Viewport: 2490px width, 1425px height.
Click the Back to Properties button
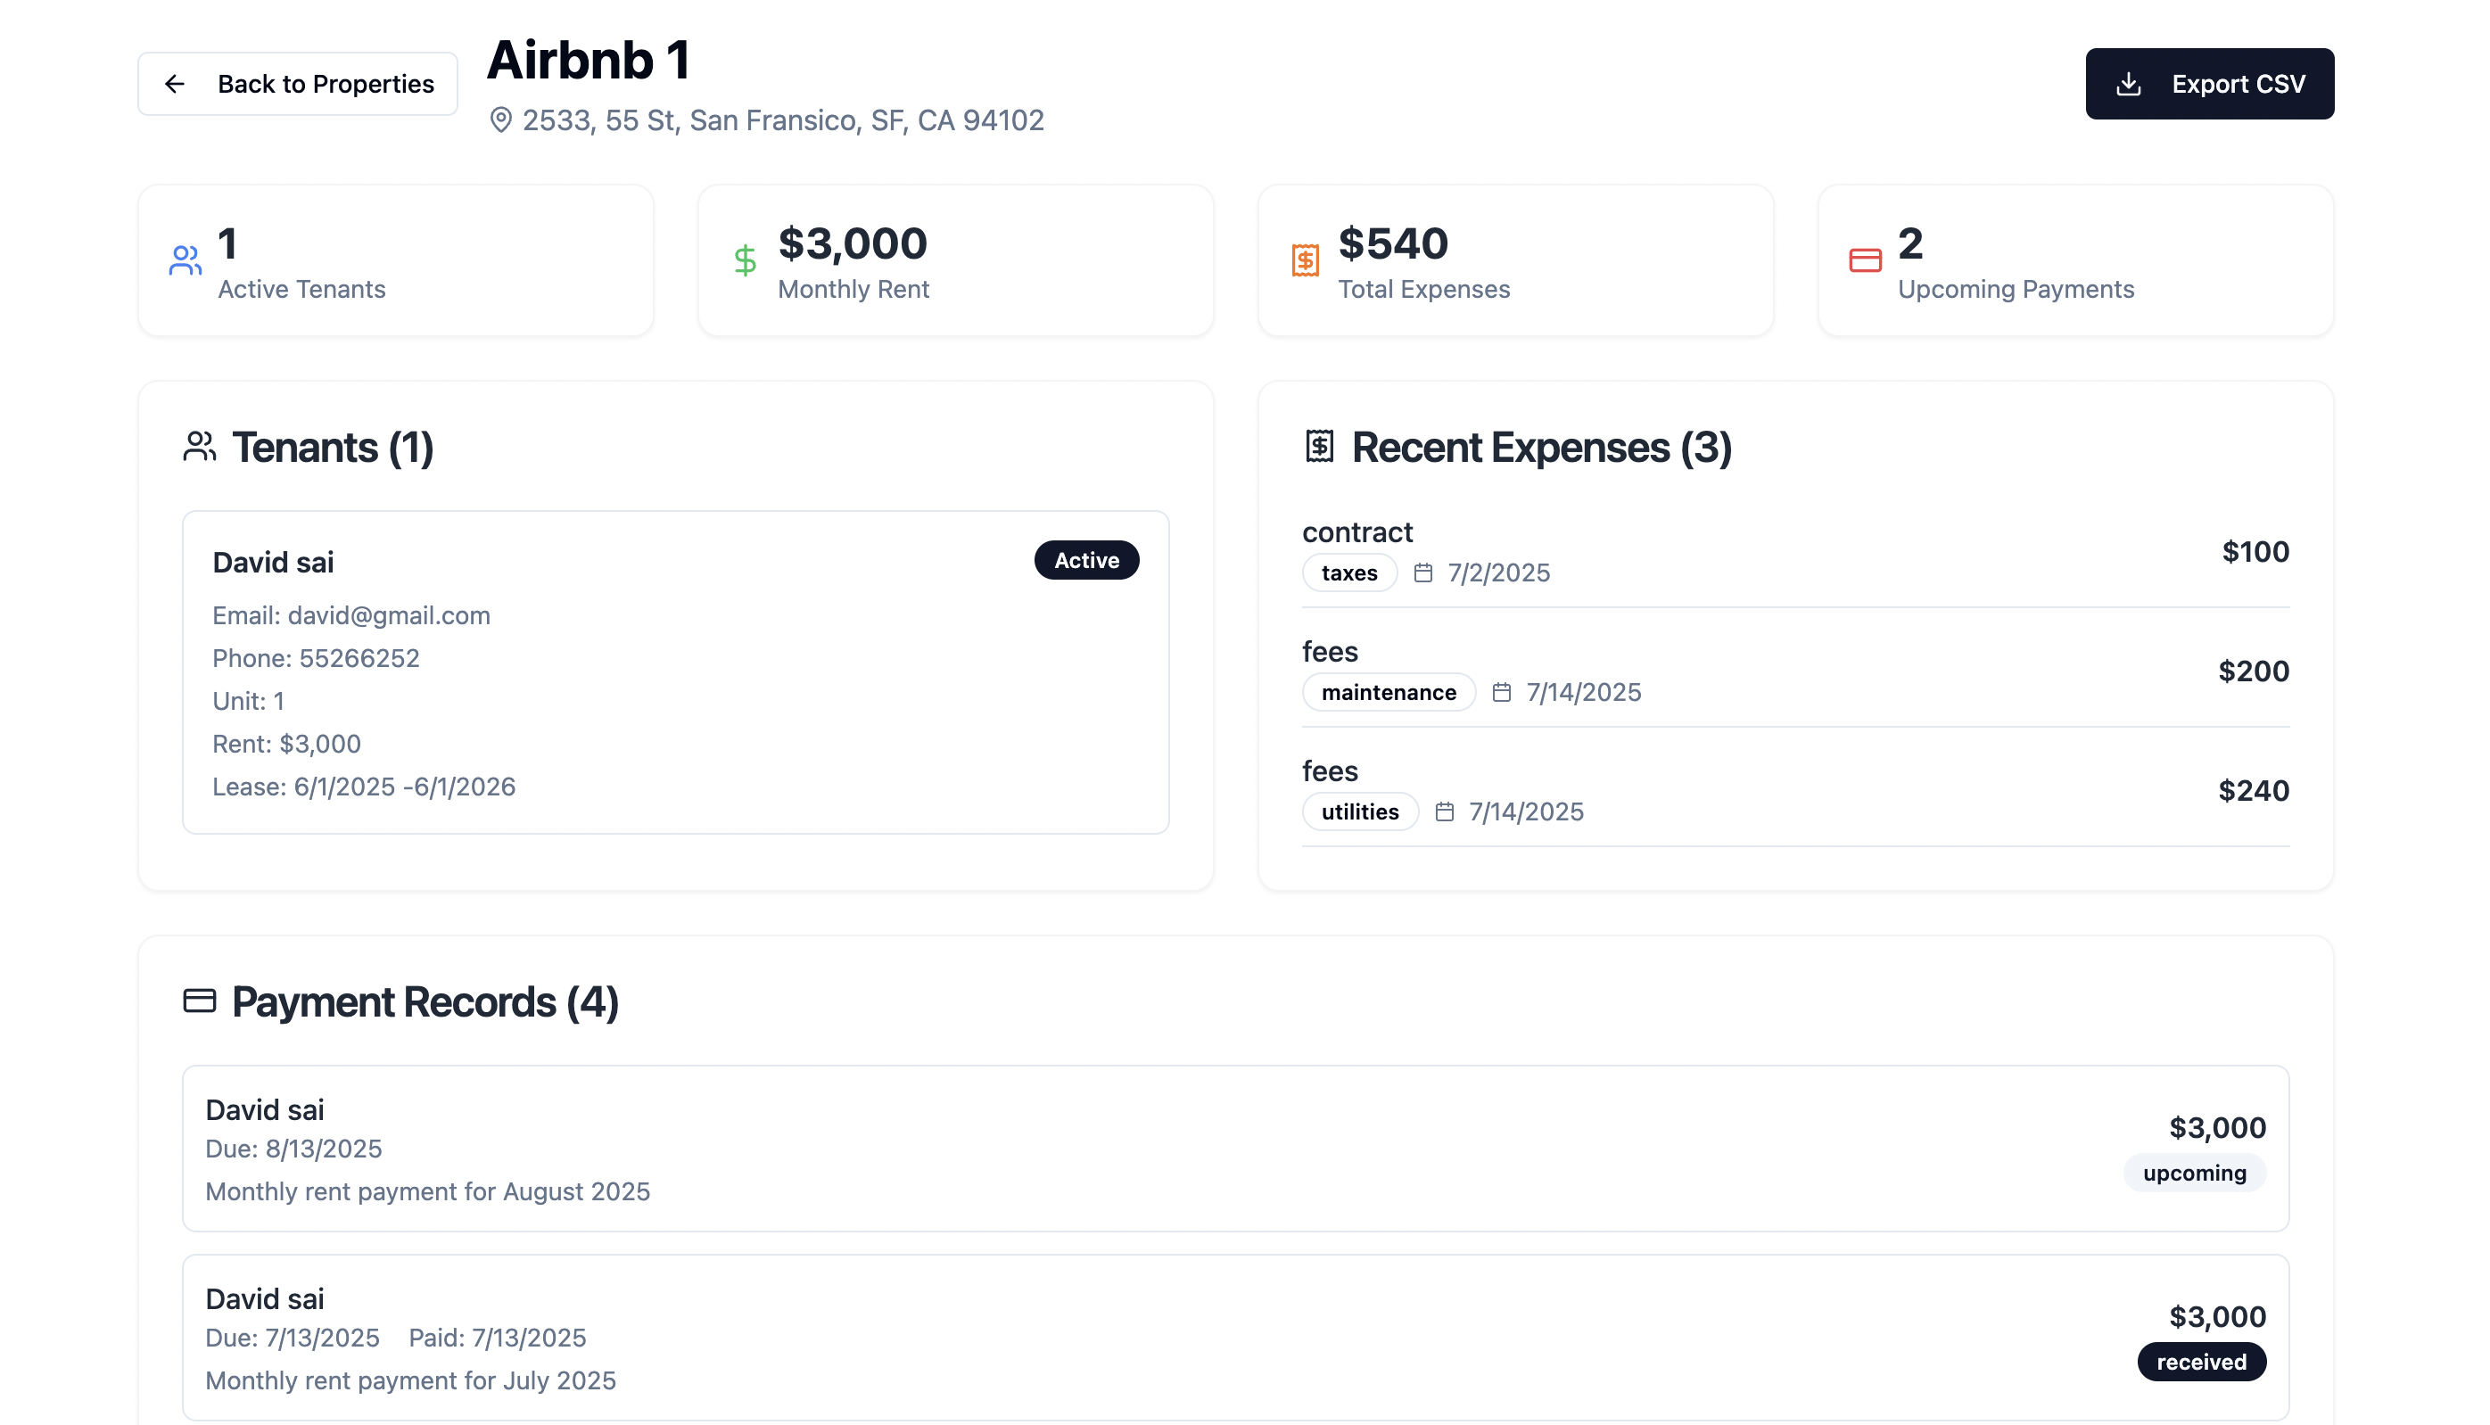(x=298, y=84)
